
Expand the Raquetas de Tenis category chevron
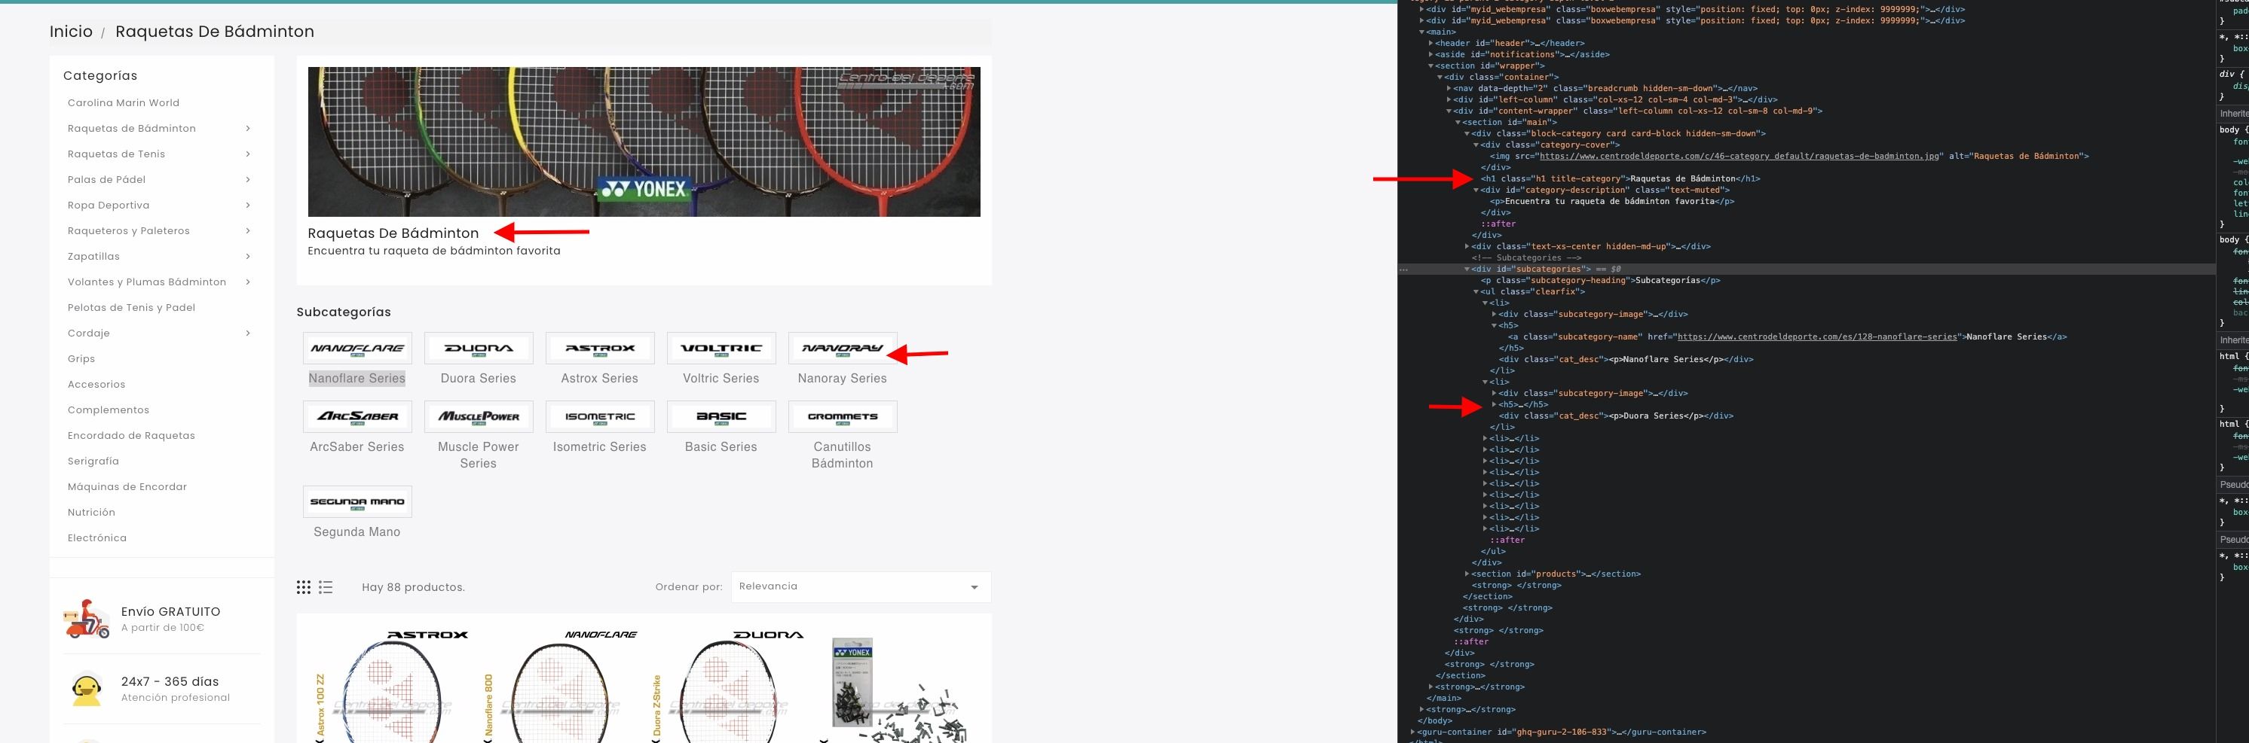(x=248, y=154)
